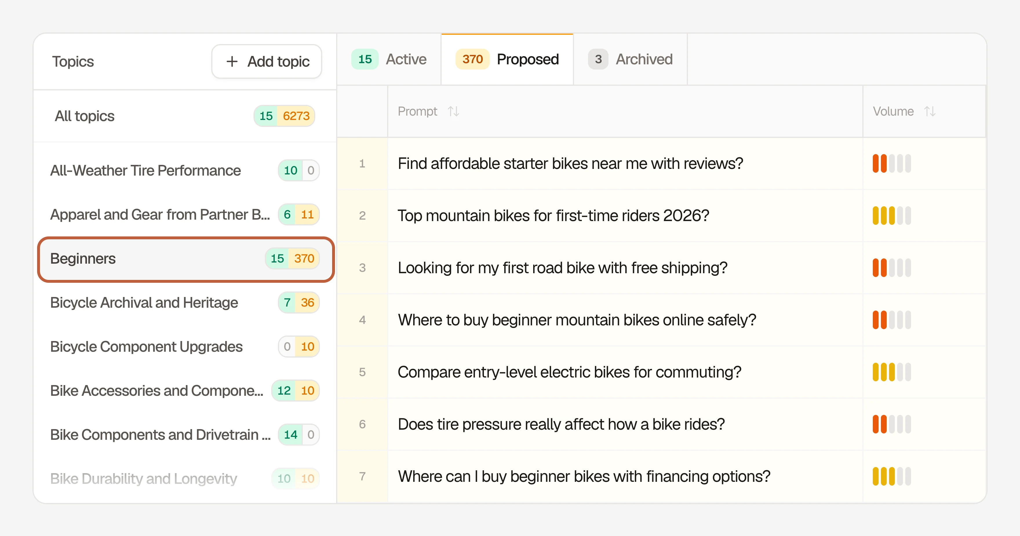Click the 3 badge on Archived tab
This screenshot has height=536, width=1020.
click(598, 59)
